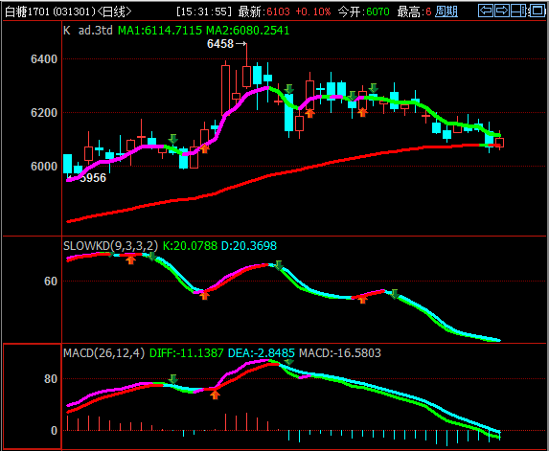Select the SLOWKD(9,3,3,2) indicator label
This screenshot has width=549, height=451.
click(110, 246)
